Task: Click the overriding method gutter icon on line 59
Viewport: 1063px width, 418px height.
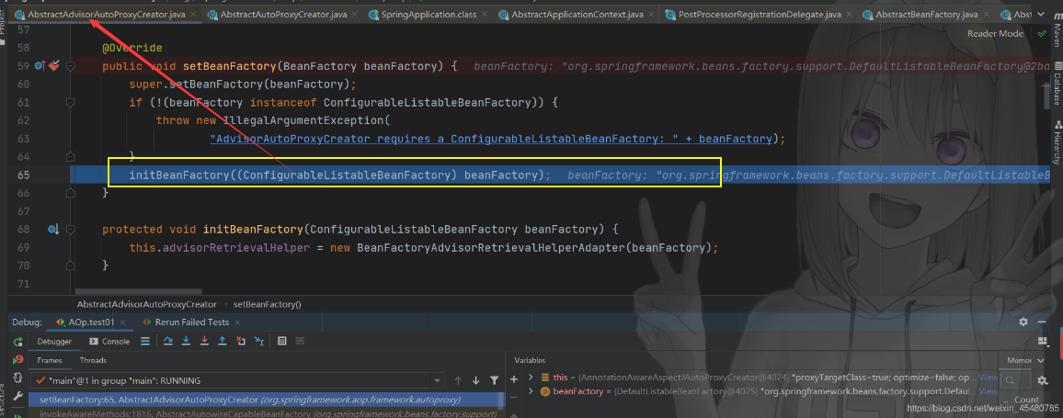Action: coord(40,66)
